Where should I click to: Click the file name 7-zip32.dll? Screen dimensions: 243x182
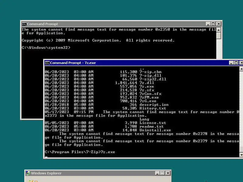click(153, 79)
